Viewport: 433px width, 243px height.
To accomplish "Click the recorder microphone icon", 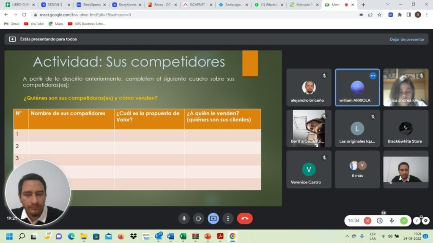I will pos(392,220).
